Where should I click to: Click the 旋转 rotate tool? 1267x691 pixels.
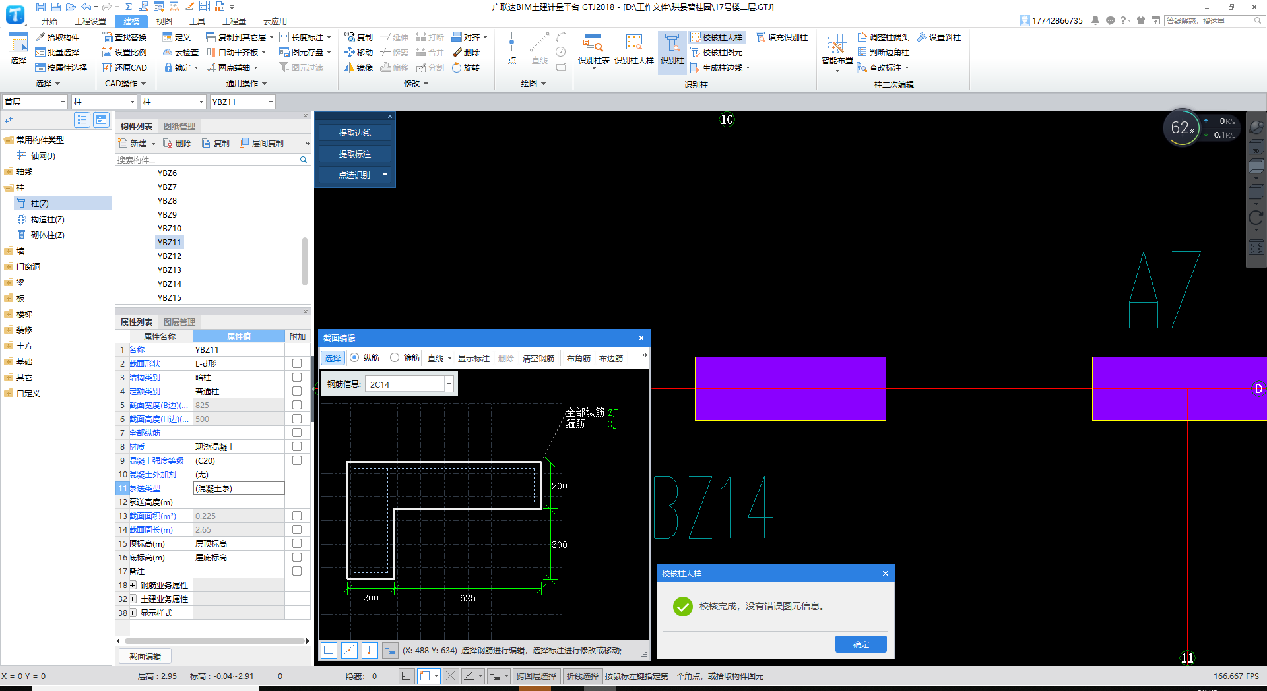[466, 68]
